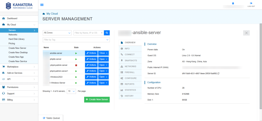Screen dimensions: 262x121
Task: Click the My Cloud breadcrumb link
Action: click(x=52, y=14)
